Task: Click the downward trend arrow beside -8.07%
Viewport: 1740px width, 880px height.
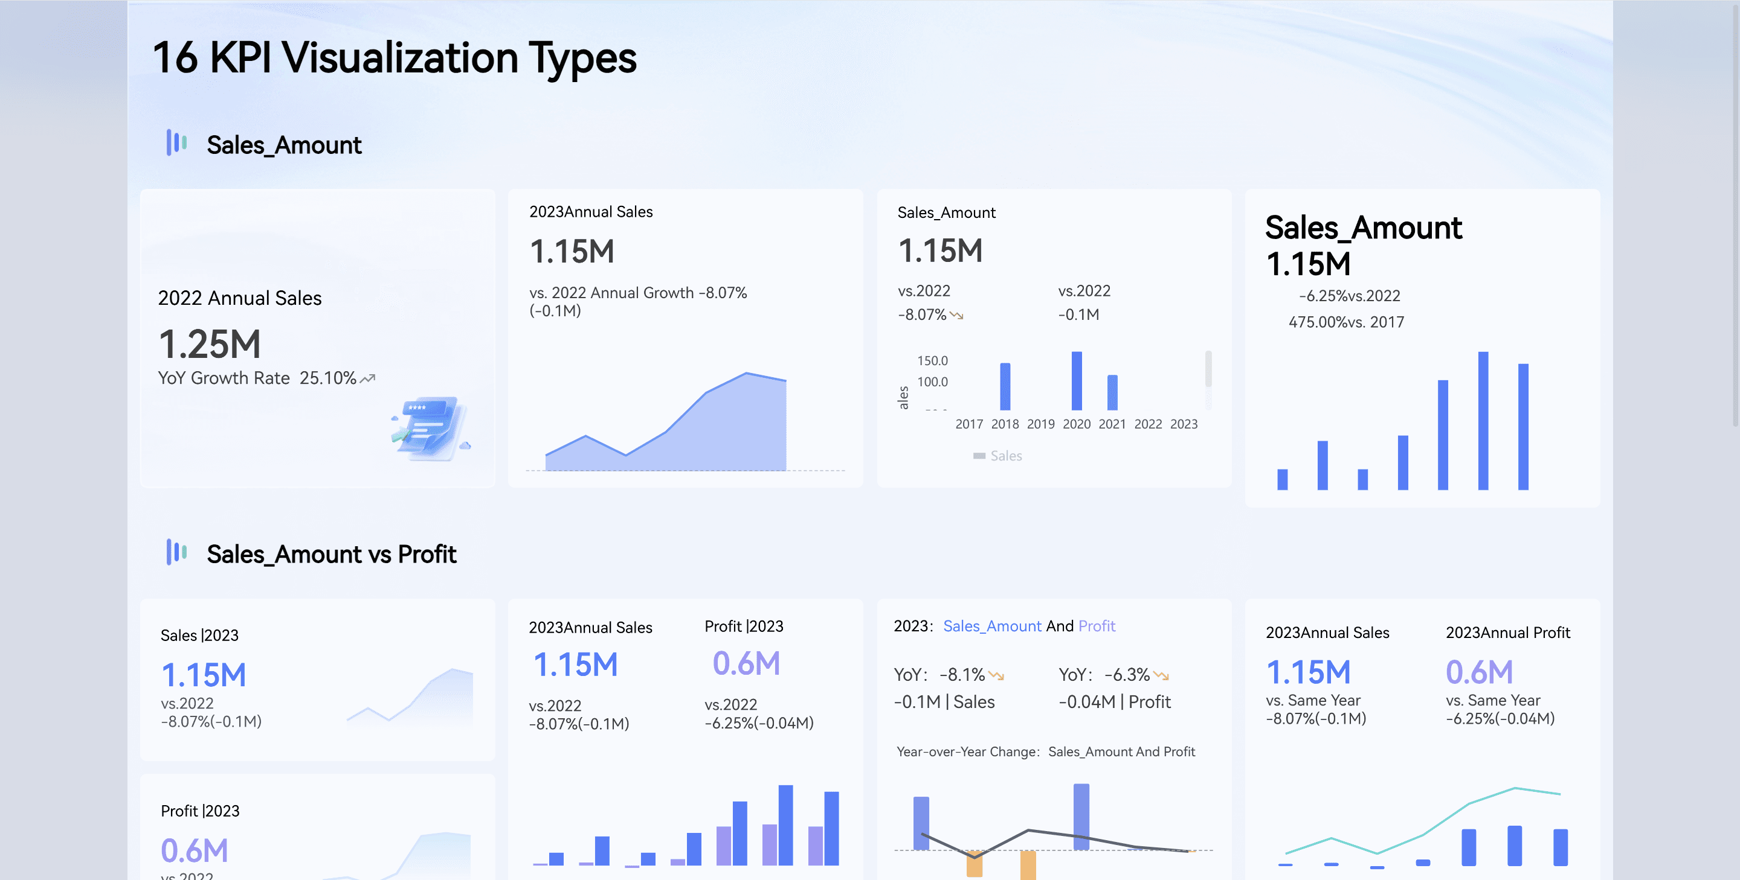Action: tap(956, 315)
